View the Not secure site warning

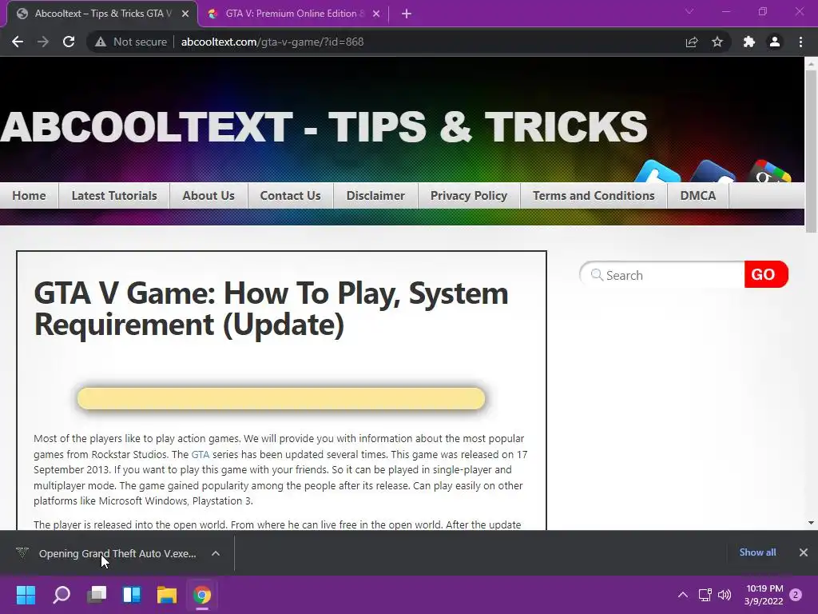130,42
